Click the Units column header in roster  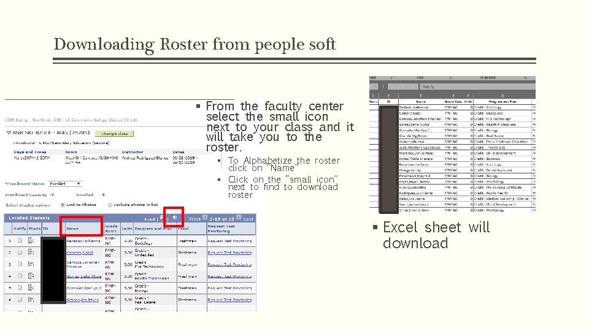(127, 229)
